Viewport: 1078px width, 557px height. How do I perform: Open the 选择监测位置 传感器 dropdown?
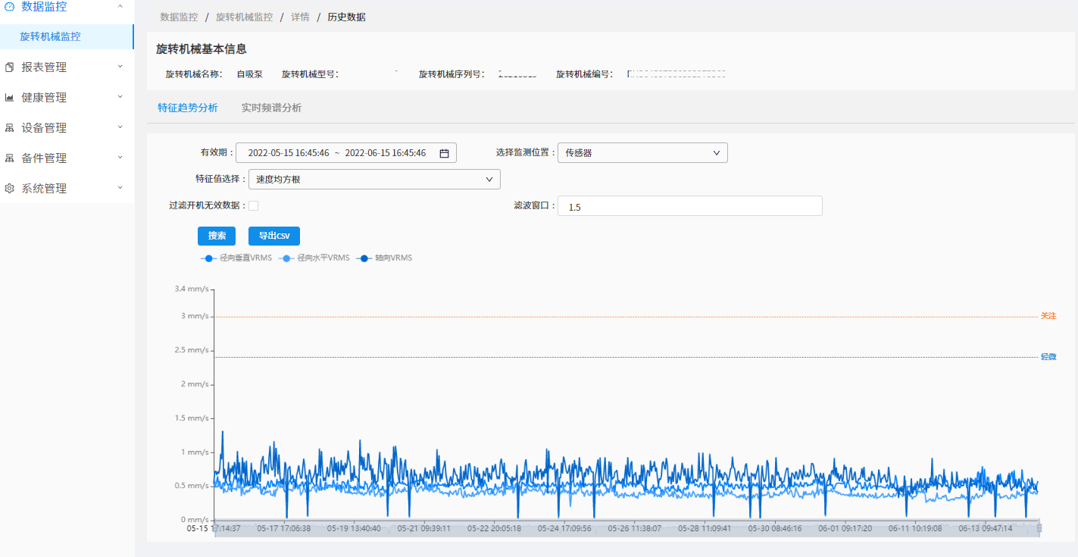click(x=642, y=153)
